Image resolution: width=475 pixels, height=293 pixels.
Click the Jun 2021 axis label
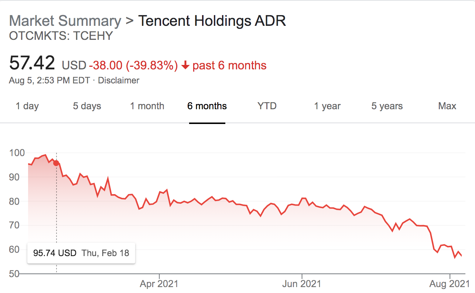click(x=302, y=284)
